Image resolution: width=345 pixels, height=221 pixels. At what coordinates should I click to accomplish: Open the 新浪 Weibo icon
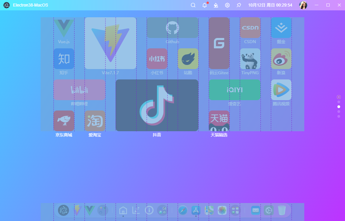281,59
